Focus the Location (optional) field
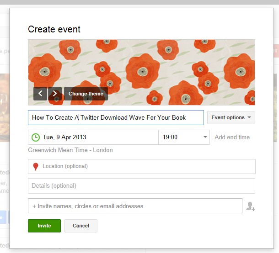 coord(142,167)
